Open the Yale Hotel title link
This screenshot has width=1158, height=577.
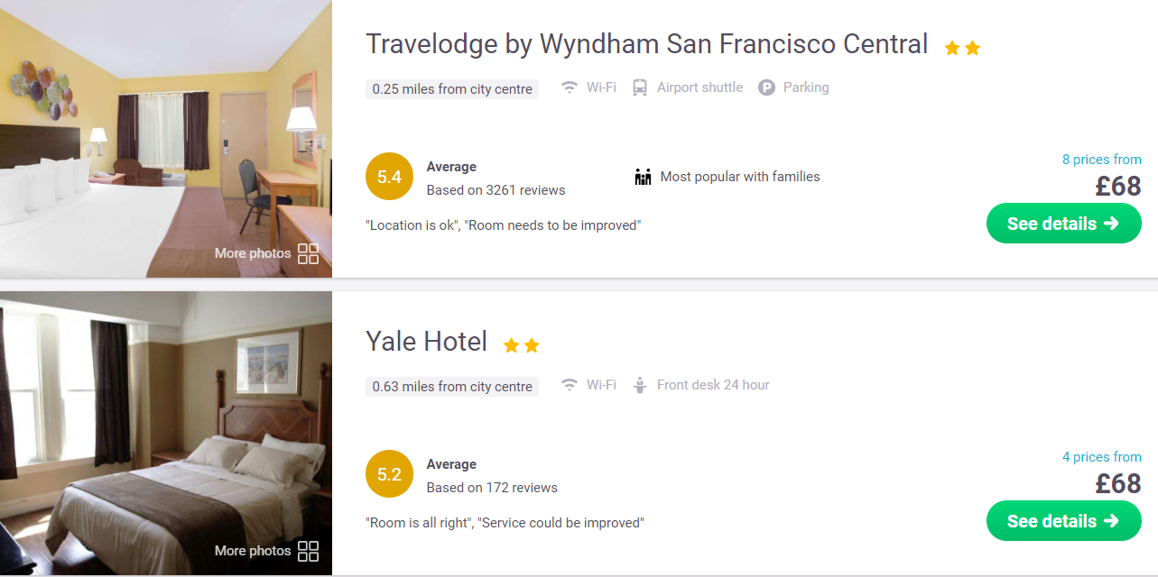coord(426,342)
